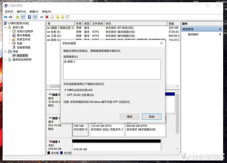
Task: Select MBR(主启动记录) radio option
Action: pos(65,90)
